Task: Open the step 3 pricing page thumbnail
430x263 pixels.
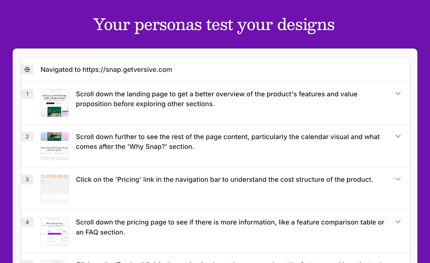Action: [x=55, y=188]
